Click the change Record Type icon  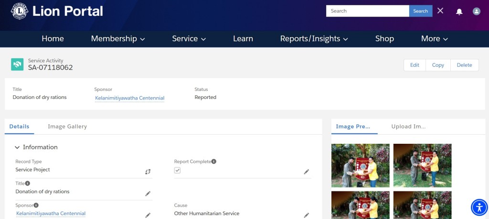(x=148, y=171)
